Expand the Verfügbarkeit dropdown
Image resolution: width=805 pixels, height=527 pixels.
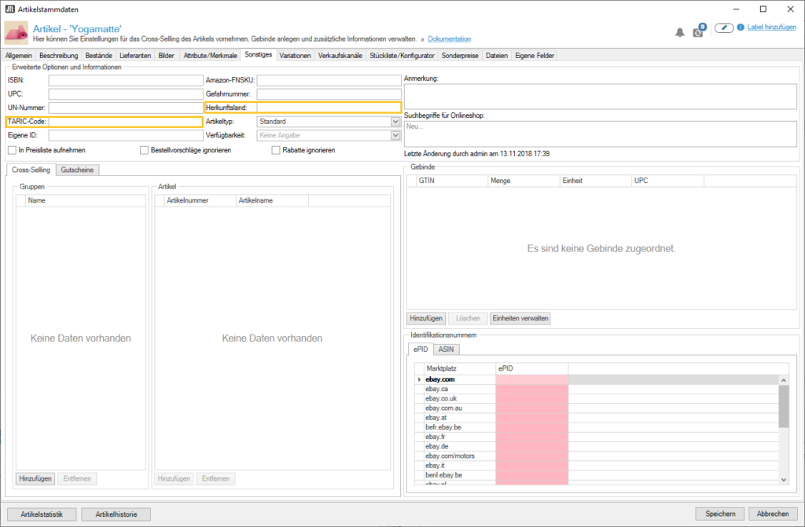(395, 135)
